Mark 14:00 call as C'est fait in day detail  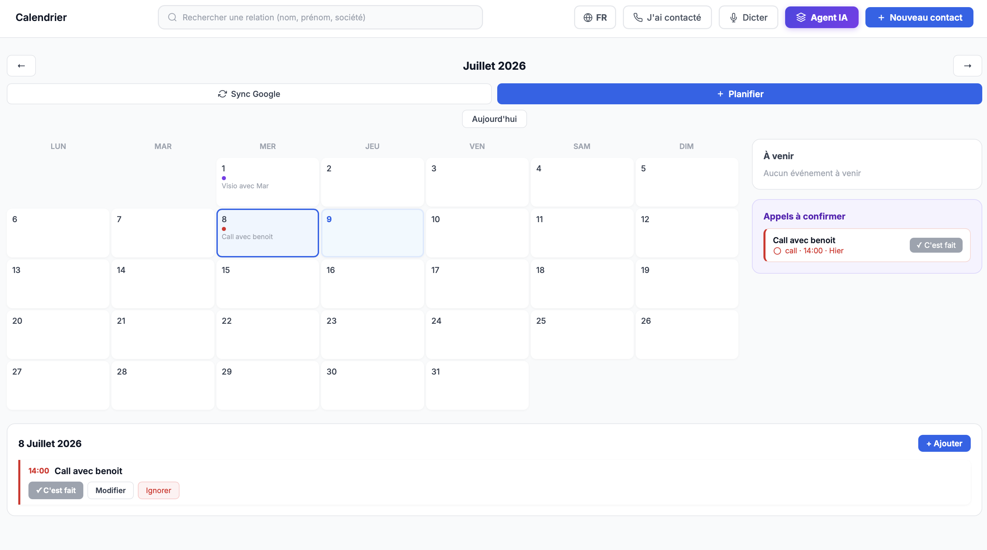coord(56,491)
